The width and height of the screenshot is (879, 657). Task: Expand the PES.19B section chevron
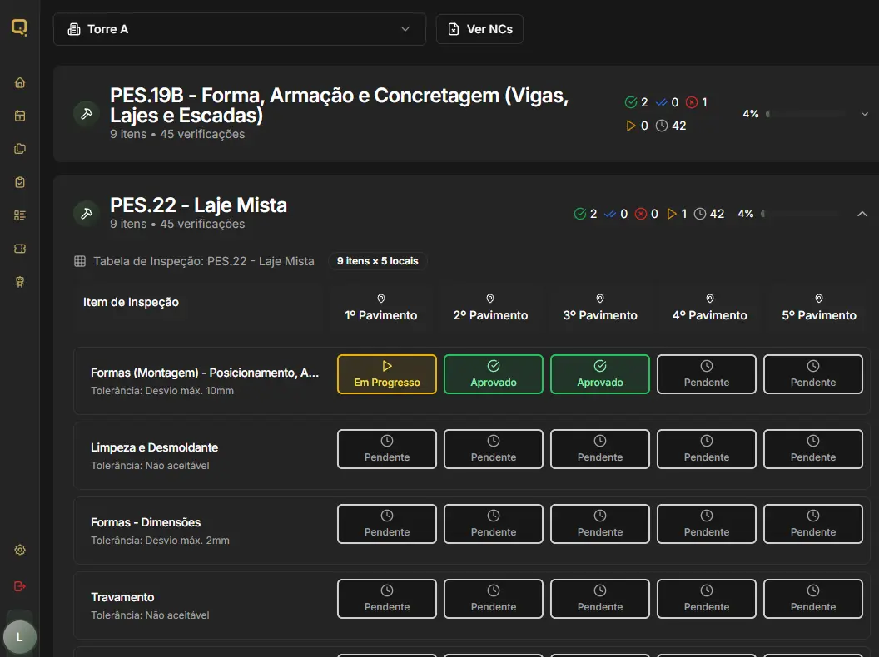click(x=865, y=114)
